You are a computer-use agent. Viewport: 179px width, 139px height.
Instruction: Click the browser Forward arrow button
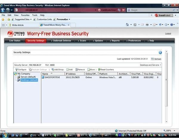(8, 10)
